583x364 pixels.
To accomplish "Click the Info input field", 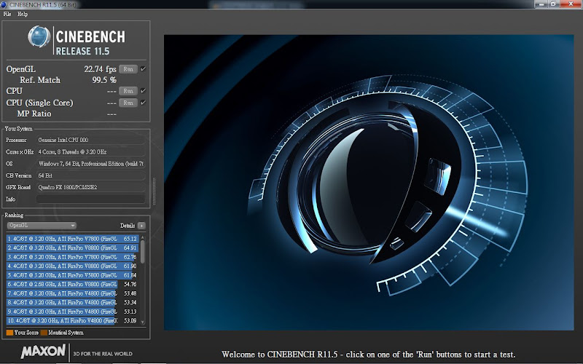I will pyautogui.click(x=90, y=199).
